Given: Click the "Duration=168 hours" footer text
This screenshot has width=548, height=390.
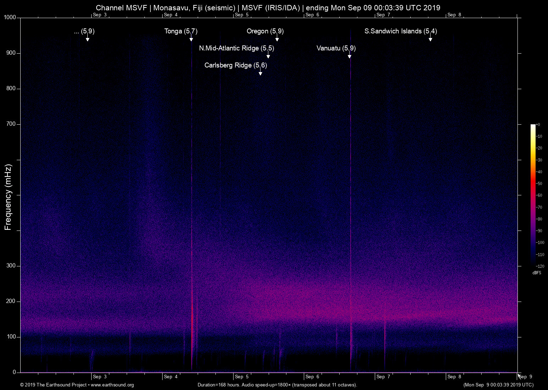Looking at the screenshot, I should [277, 385].
